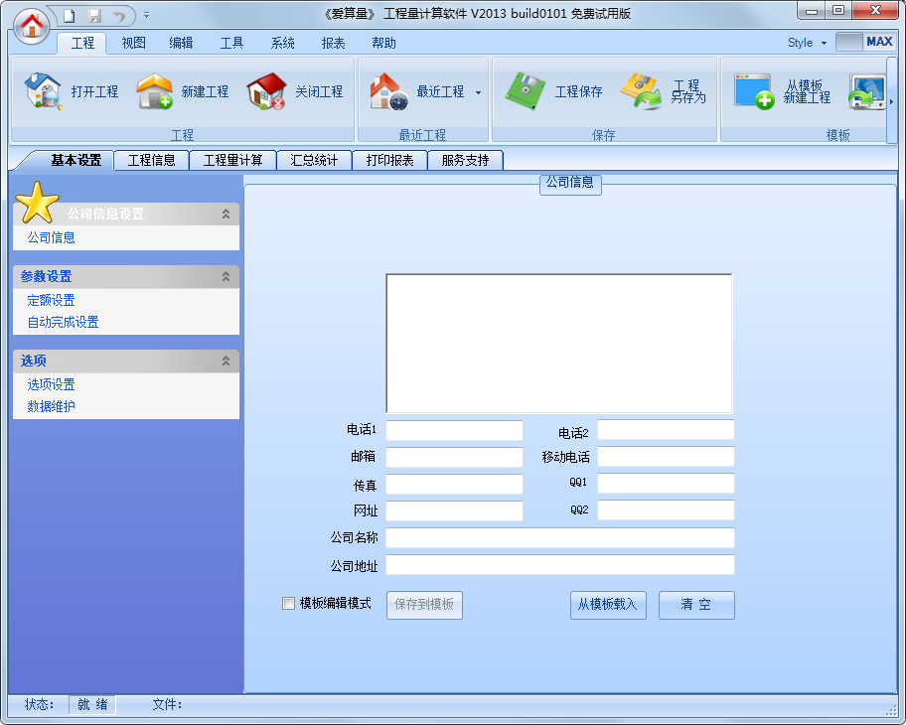Enable the 模板编辑模式 checkbox
Image resolution: width=906 pixels, height=725 pixels.
(288, 604)
